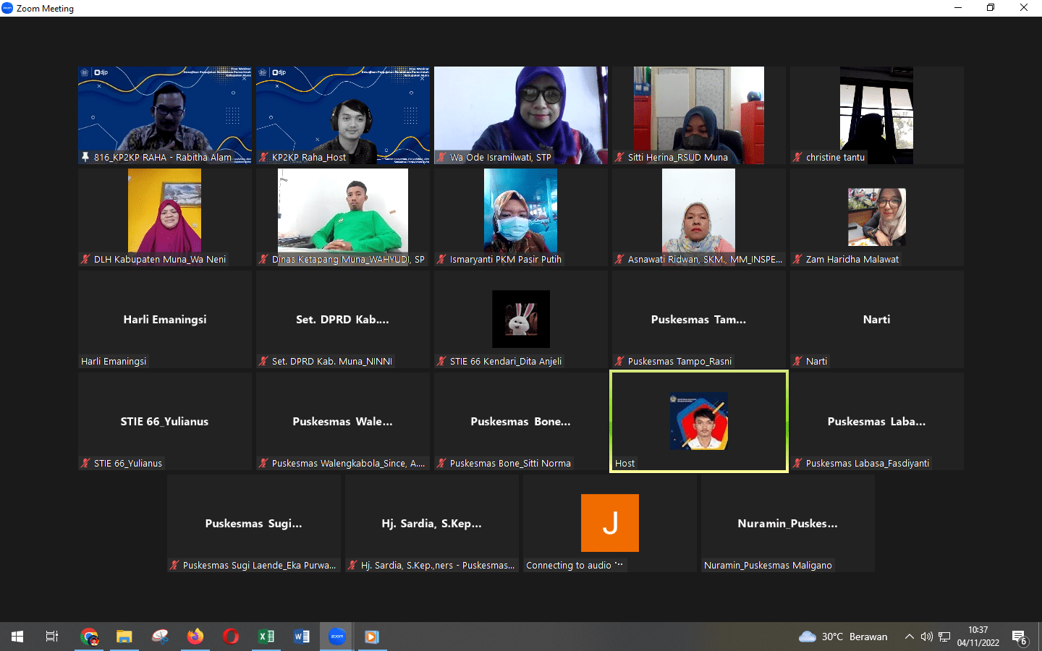Click the orange J avatar tile
The width and height of the screenshot is (1042, 651).
[609, 523]
